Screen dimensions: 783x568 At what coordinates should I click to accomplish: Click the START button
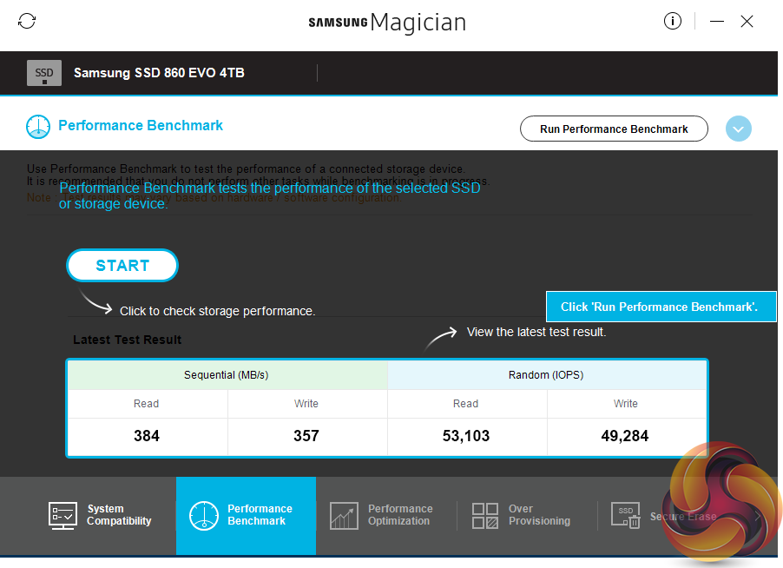[122, 265]
